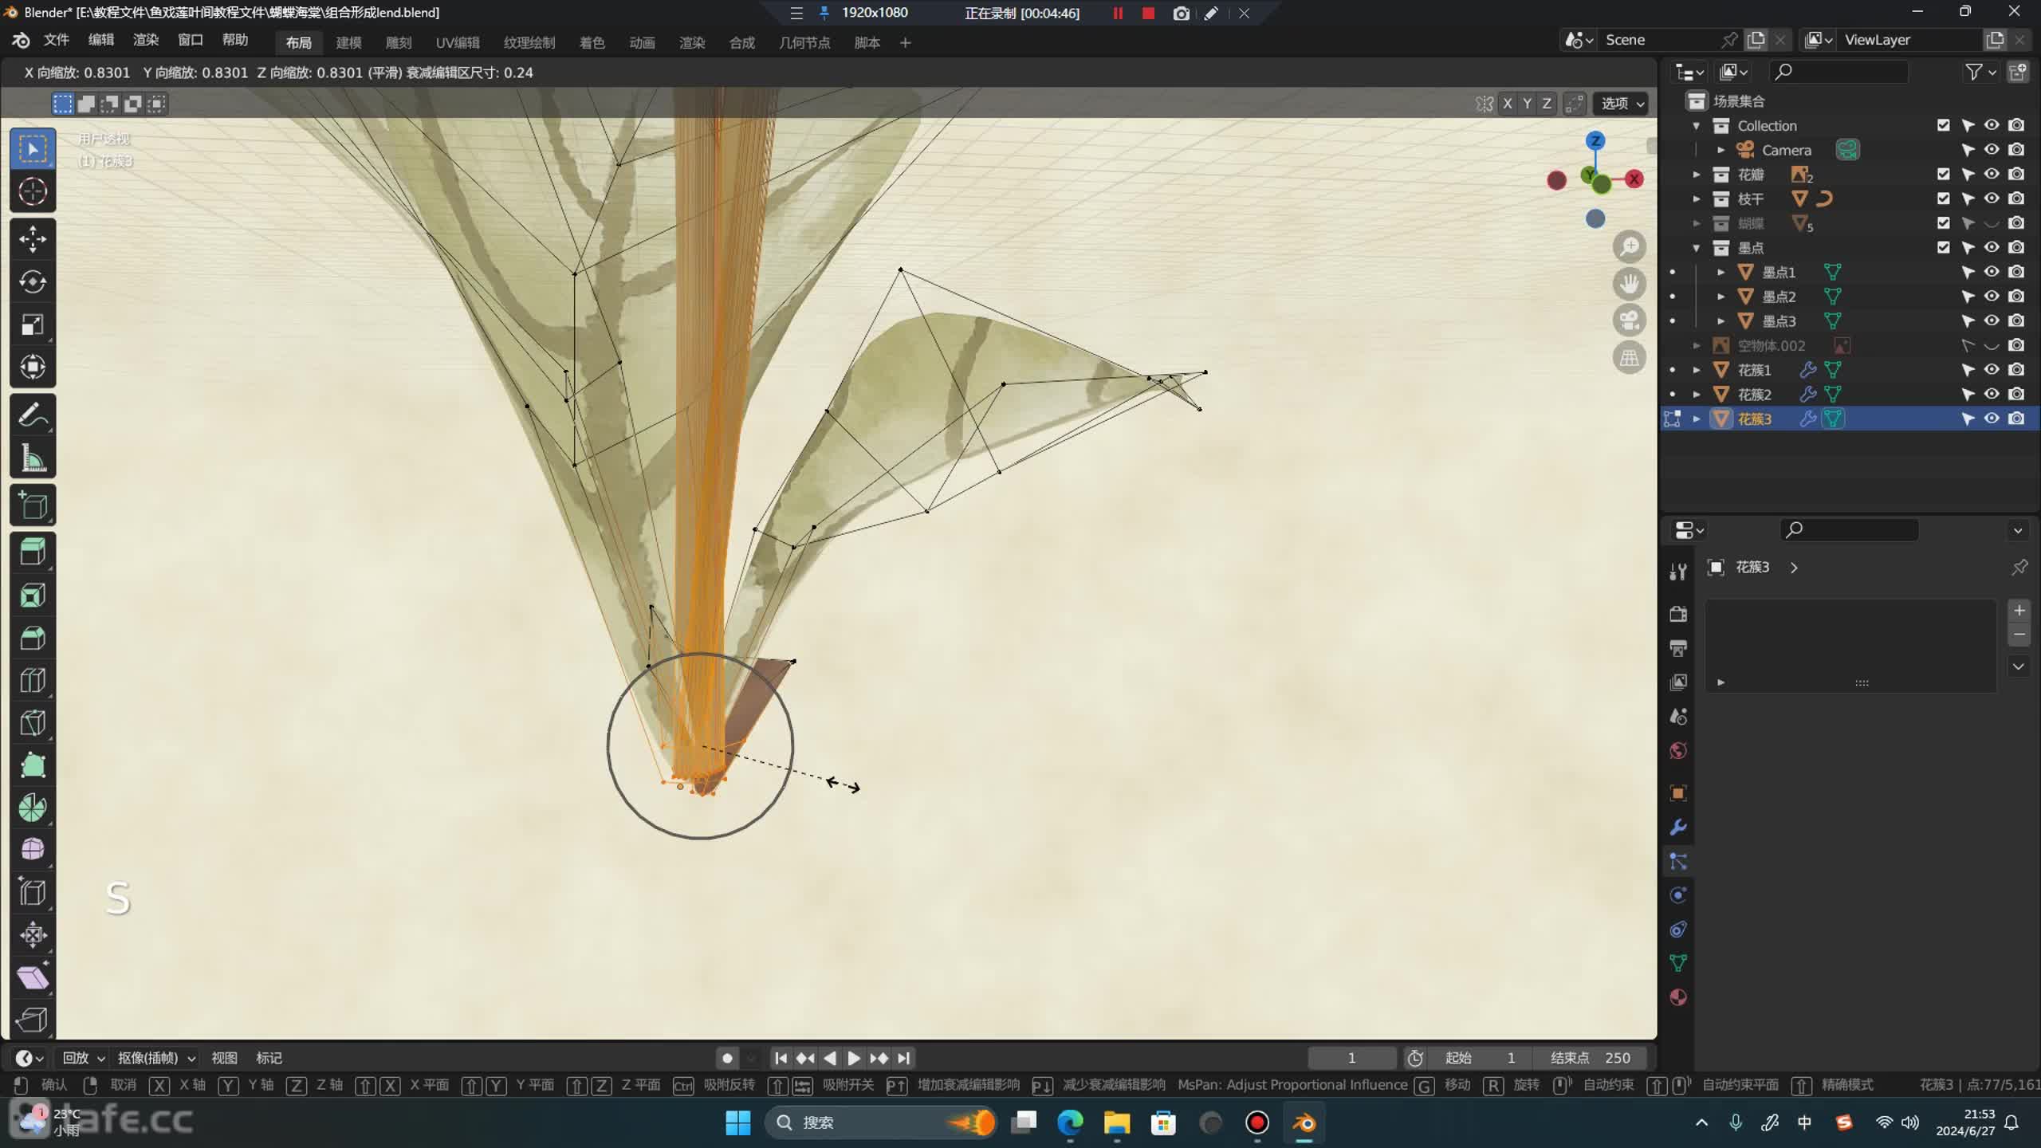The image size is (2041, 1148).
Task: Select the Select Box tool
Action: (x=33, y=149)
